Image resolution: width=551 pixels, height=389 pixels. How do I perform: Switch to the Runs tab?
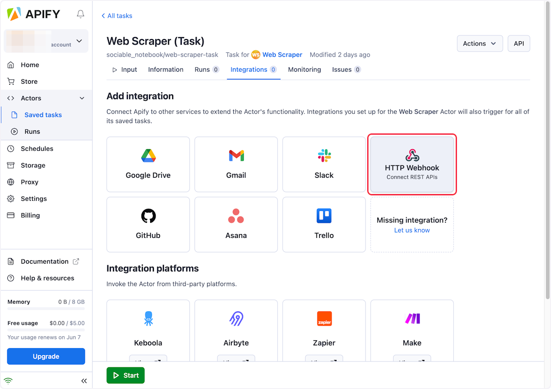[207, 70]
